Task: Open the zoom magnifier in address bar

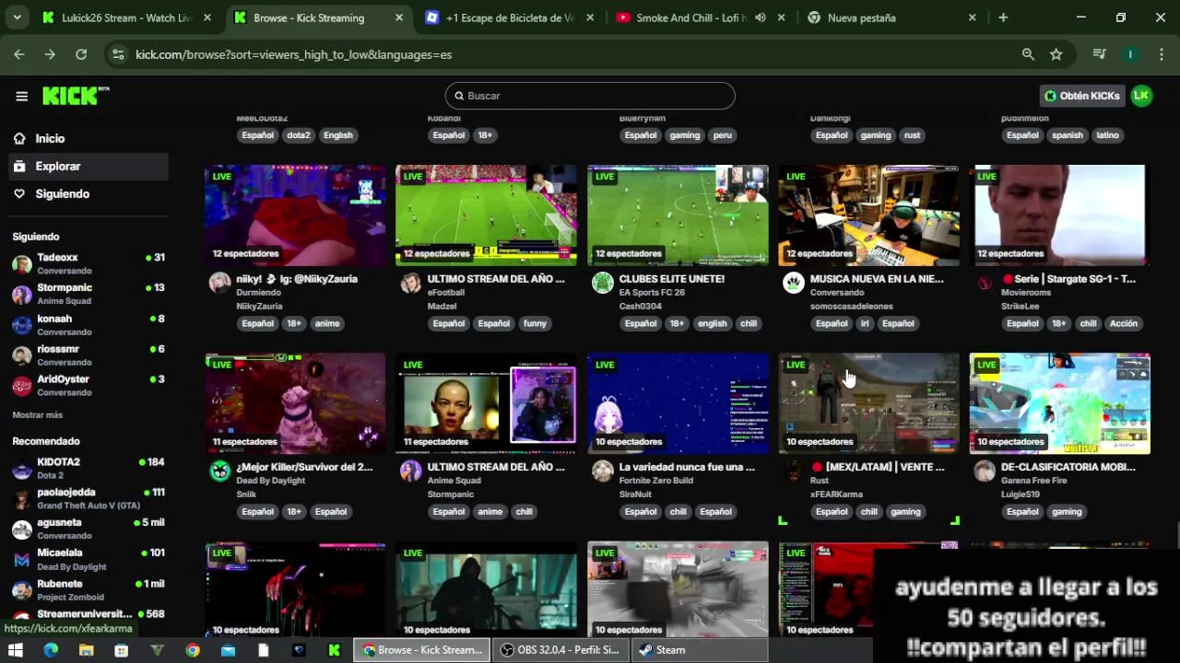Action: (x=1028, y=54)
